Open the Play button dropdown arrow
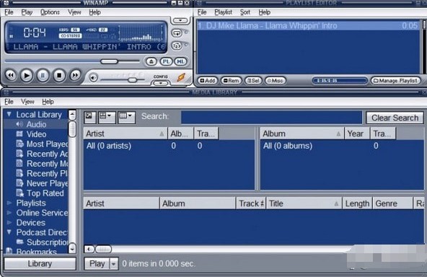Image resolution: width=427 pixels, height=277 pixels. pos(113,263)
